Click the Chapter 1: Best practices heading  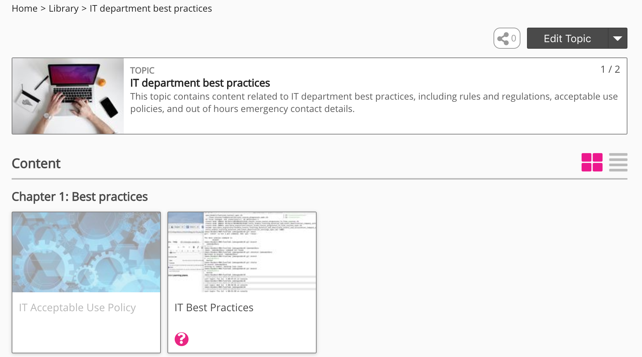[x=80, y=197]
